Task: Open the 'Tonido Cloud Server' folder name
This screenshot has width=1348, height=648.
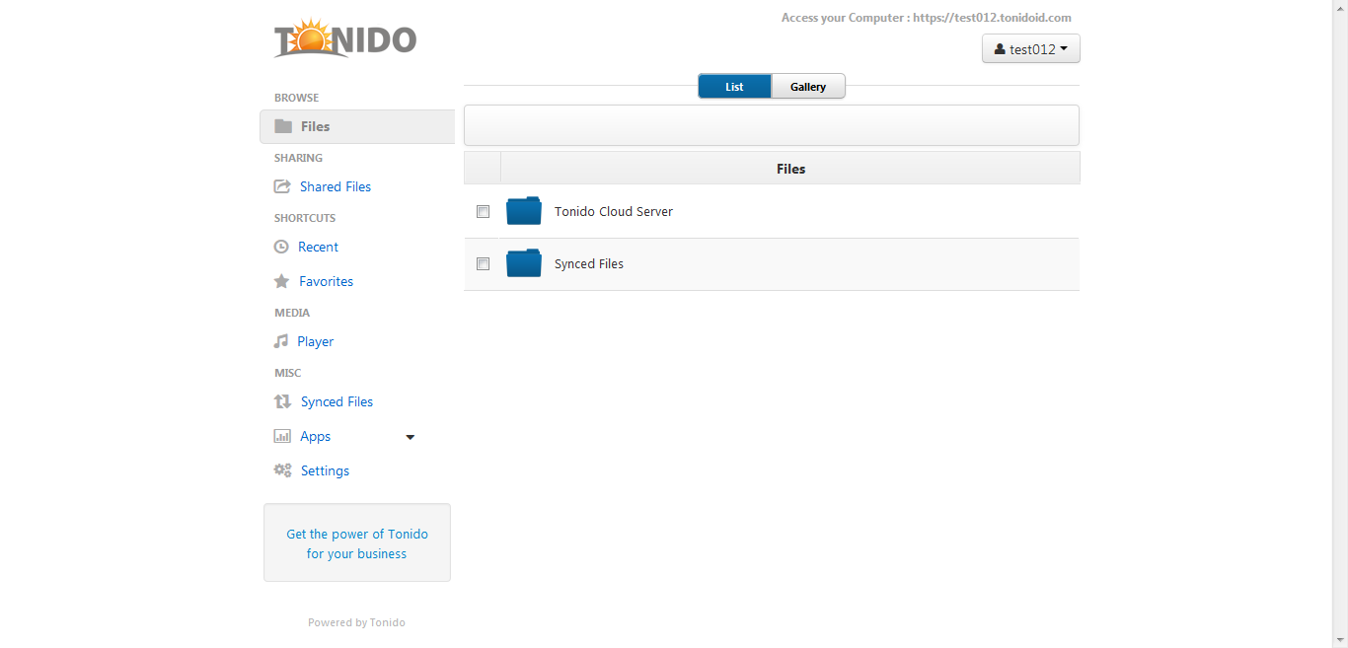Action: pos(614,211)
